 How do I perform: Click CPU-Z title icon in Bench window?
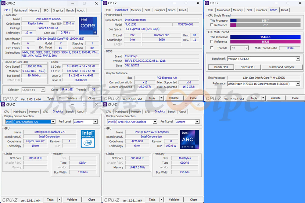207,3
